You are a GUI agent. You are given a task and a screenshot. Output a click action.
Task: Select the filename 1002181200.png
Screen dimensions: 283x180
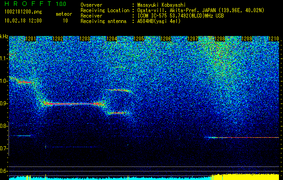click(23, 12)
